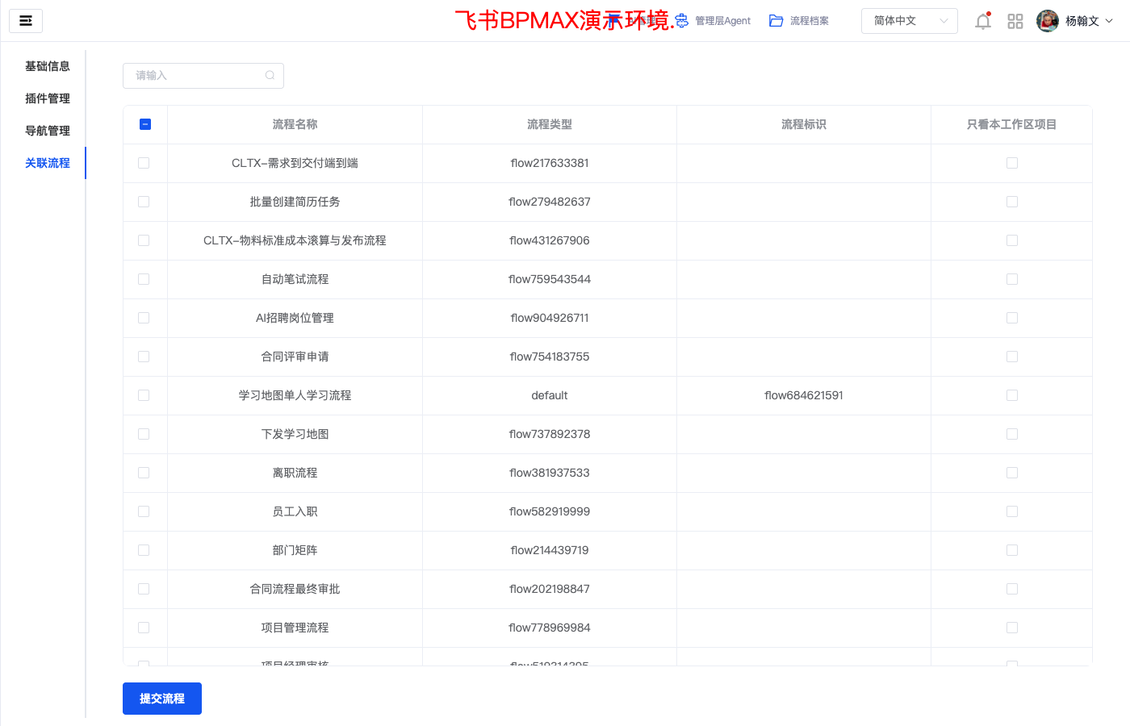Click the 流程名称 column header
The height and width of the screenshot is (726, 1130).
pos(295,124)
